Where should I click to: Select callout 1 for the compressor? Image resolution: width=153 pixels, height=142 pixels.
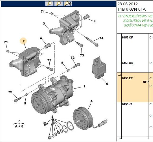(84, 86)
